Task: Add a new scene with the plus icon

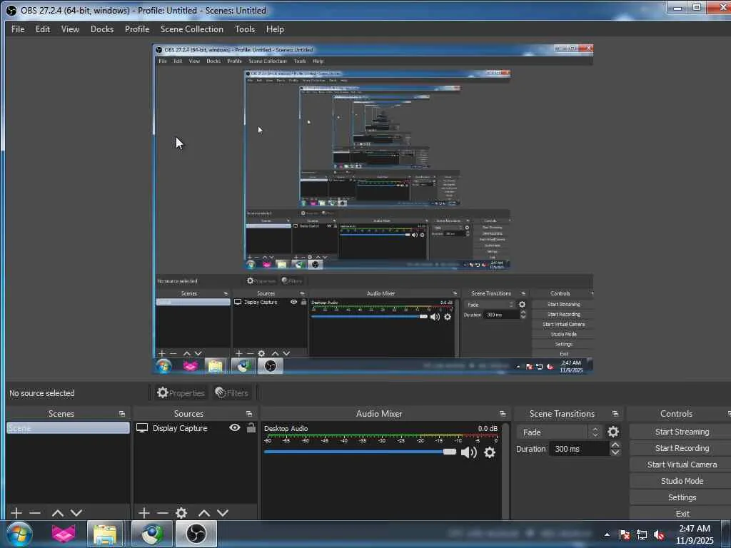Action: [16, 513]
